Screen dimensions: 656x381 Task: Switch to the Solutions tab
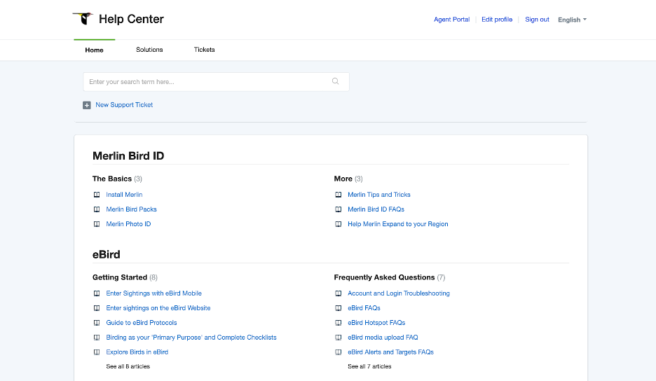[149, 49]
